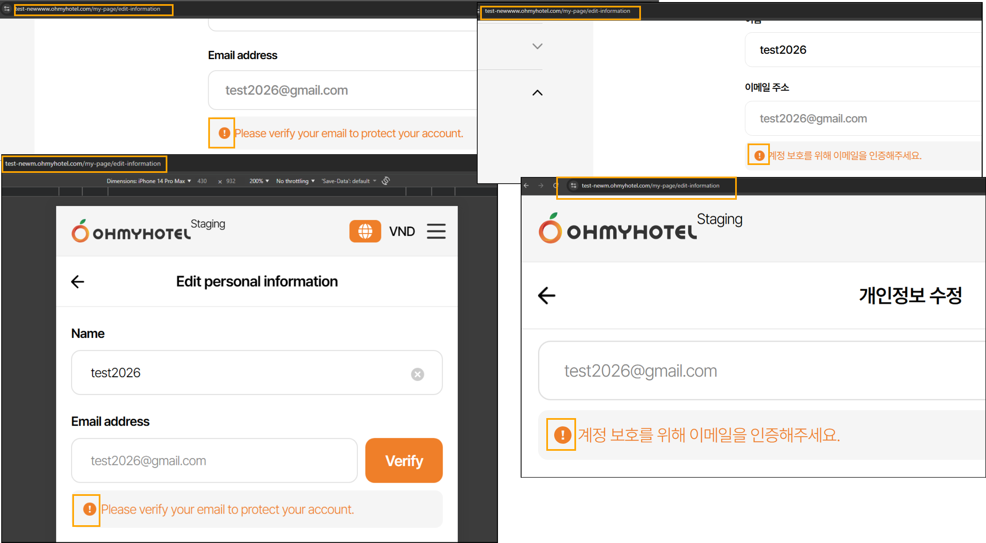This screenshot has height=543, width=986.
Task: Expand the downward chevron in Korean sidebar
Action: click(537, 46)
